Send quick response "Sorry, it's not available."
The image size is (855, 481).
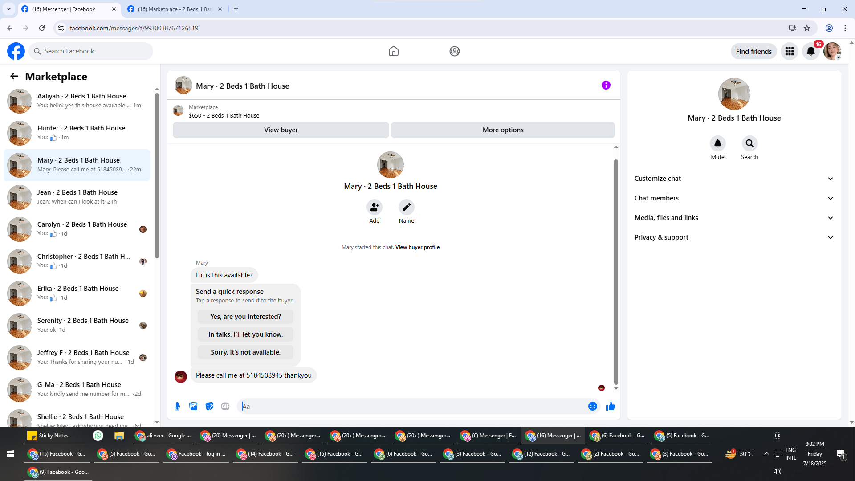pyautogui.click(x=245, y=352)
